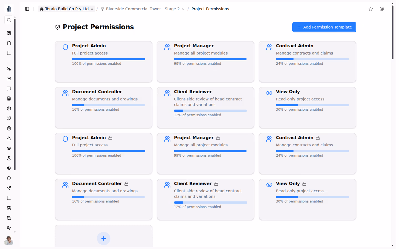This screenshot has width=399, height=249.
Task: Click the 16% progress bar on locked Document Controller card
Action: (x=109, y=197)
